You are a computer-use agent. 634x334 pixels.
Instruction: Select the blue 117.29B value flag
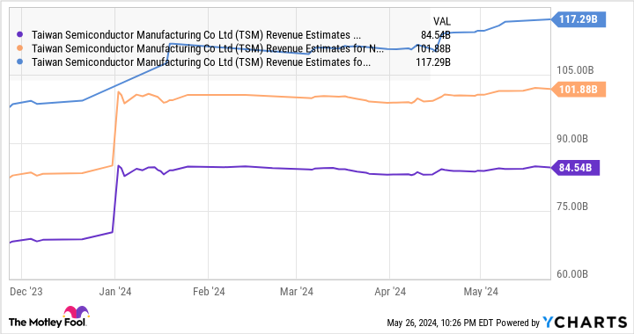coord(579,19)
